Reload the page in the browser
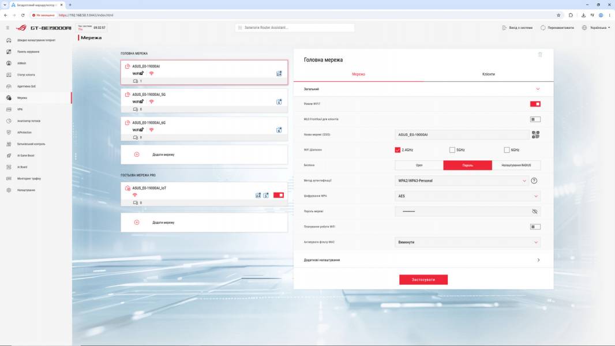The image size is (615, 346). point(22,16)
